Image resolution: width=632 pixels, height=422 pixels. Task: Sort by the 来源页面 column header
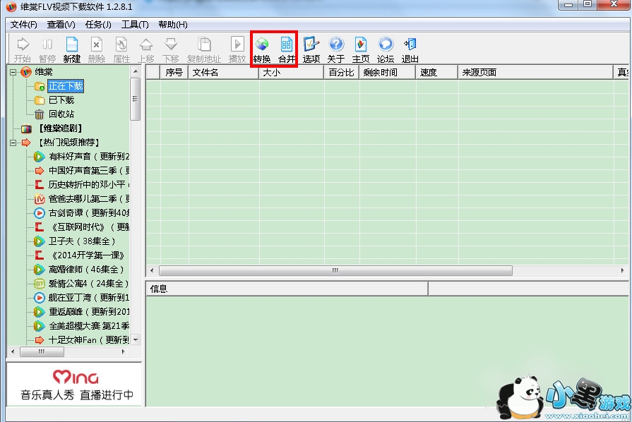[x=536, y=73]
